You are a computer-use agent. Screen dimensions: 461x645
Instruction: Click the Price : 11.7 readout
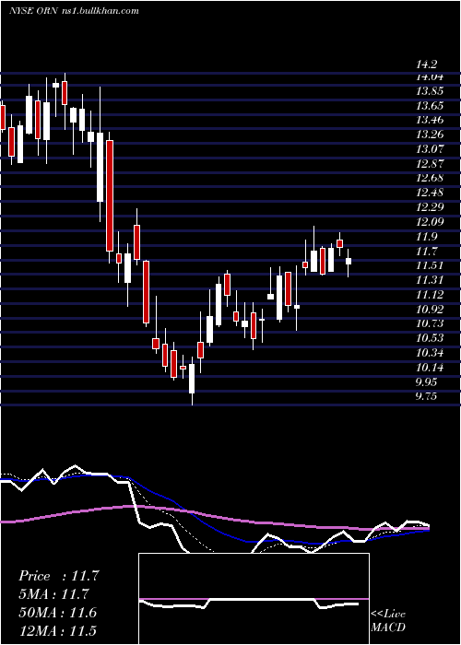[59, 576]
